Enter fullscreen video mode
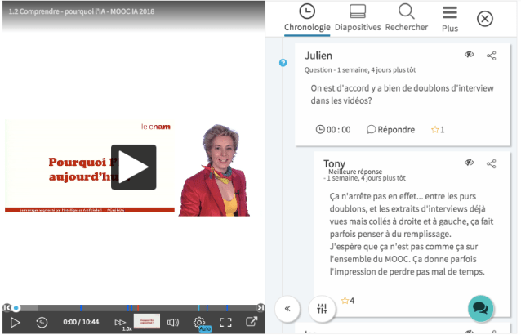 (226, 322)
